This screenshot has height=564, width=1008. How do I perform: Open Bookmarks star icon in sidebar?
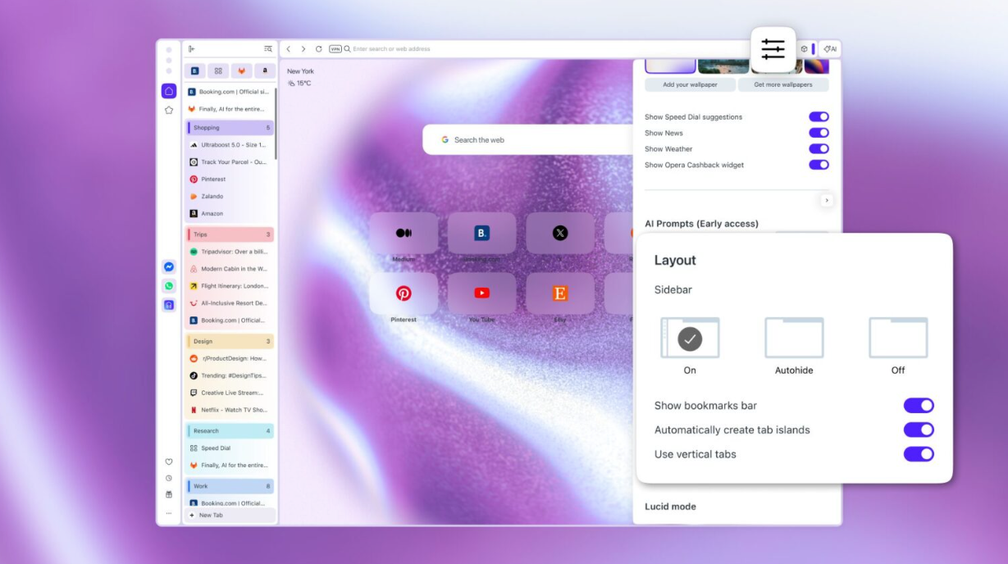[169, 110]
